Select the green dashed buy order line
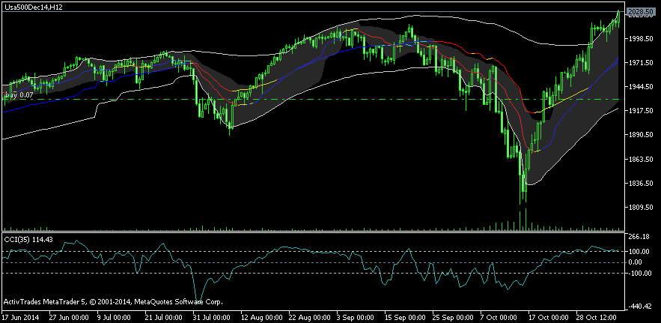661x323 pixels. (x=312, y=99)
